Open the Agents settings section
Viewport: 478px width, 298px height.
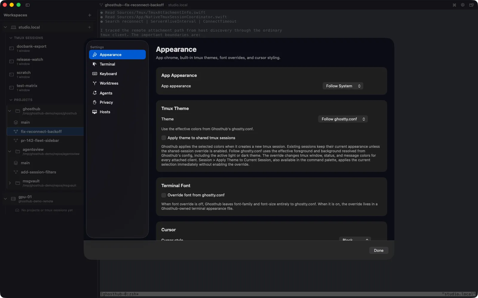tap(117, 93)
